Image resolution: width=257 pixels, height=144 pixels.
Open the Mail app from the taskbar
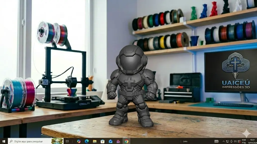coord(110,141)
